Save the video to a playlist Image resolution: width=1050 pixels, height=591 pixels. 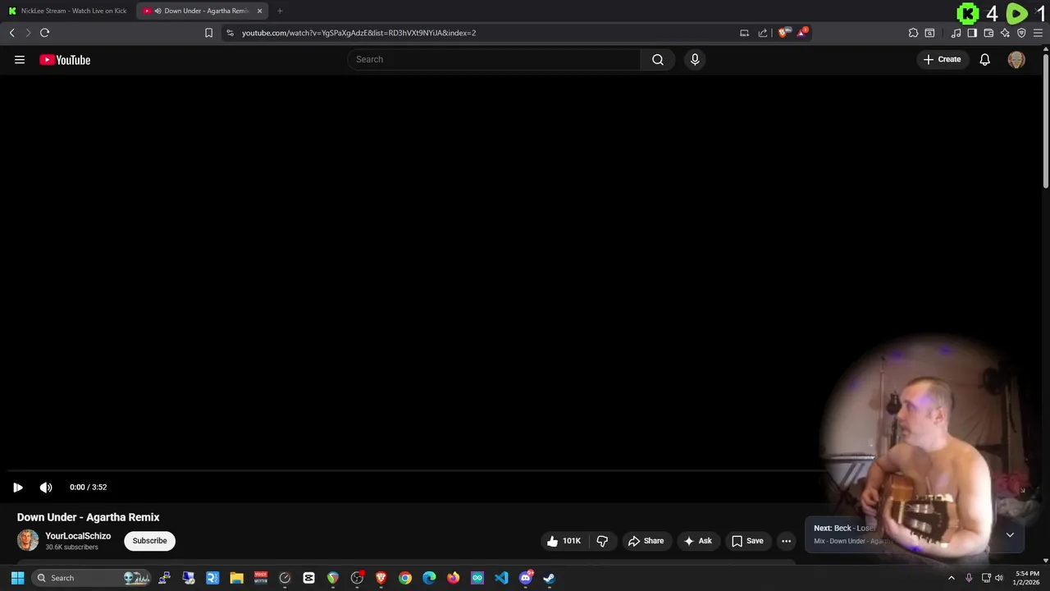747,541
